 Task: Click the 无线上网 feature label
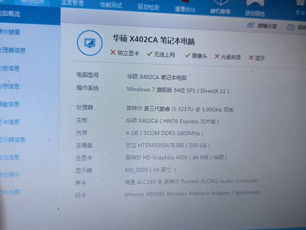pyautogui.click(x=164, y=54)
